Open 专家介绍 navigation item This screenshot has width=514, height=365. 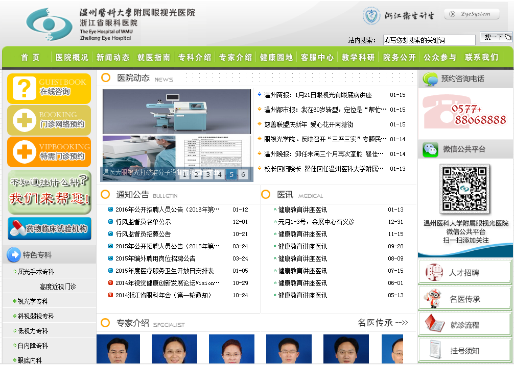236,58
